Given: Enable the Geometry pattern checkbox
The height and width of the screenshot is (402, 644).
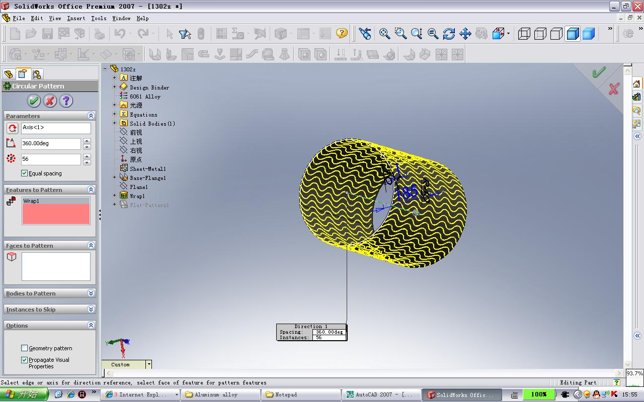Looking at the screenshot, I should tap(24, 348).
